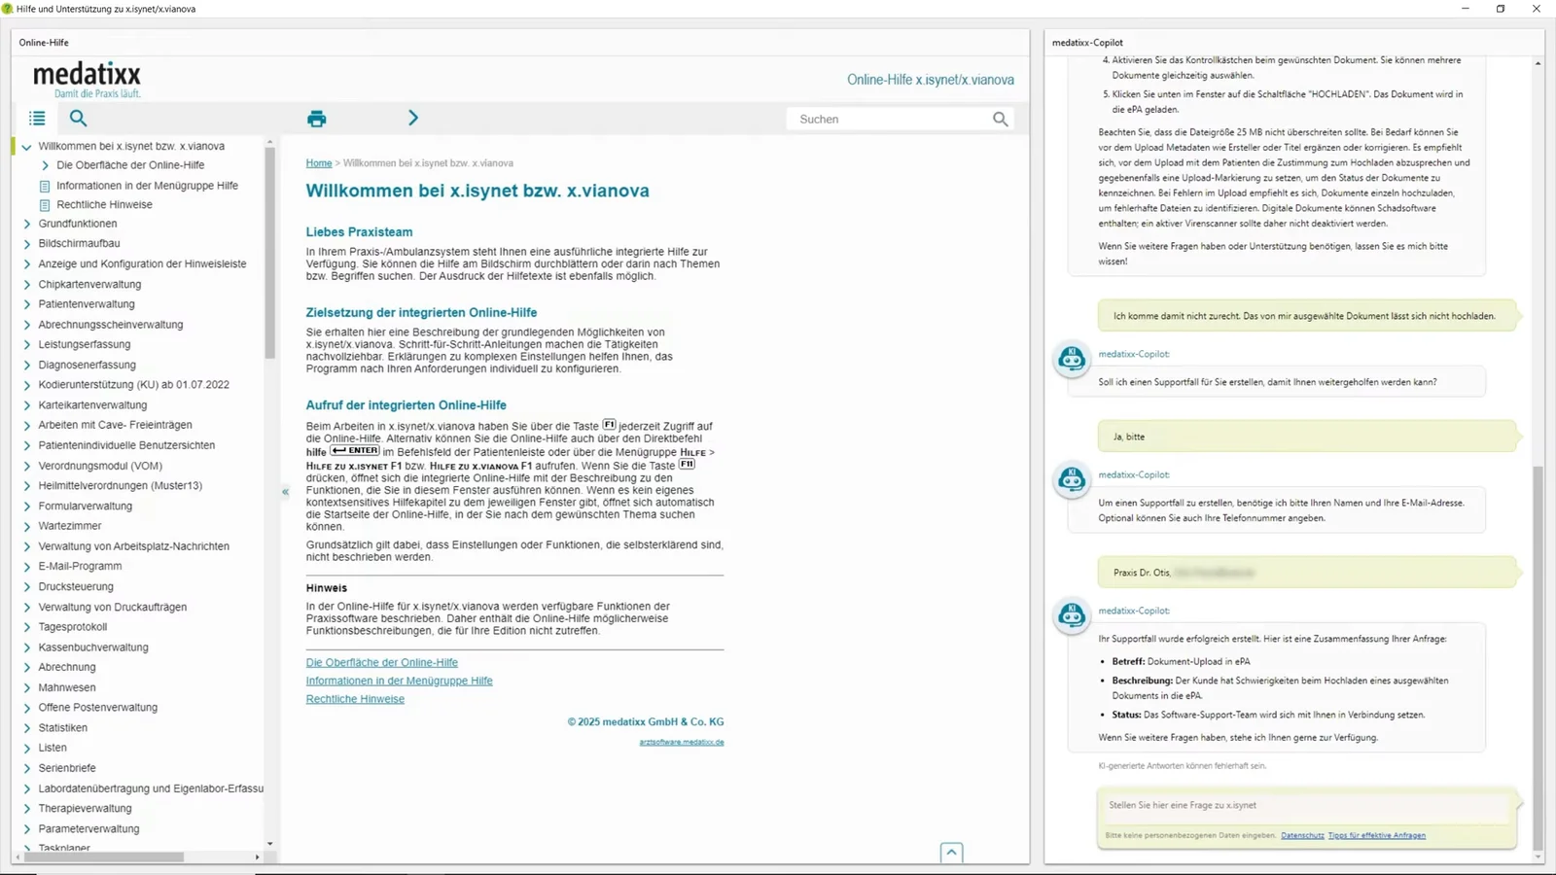Click the Home breadcrumb link
1556x875 pixels.
point(319,163)
